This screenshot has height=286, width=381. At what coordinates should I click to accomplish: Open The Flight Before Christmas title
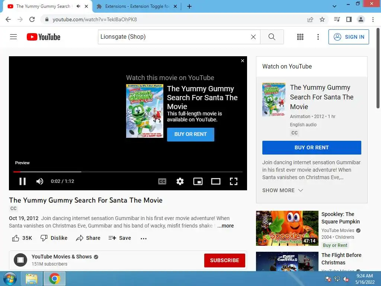[x=341, y=259]
